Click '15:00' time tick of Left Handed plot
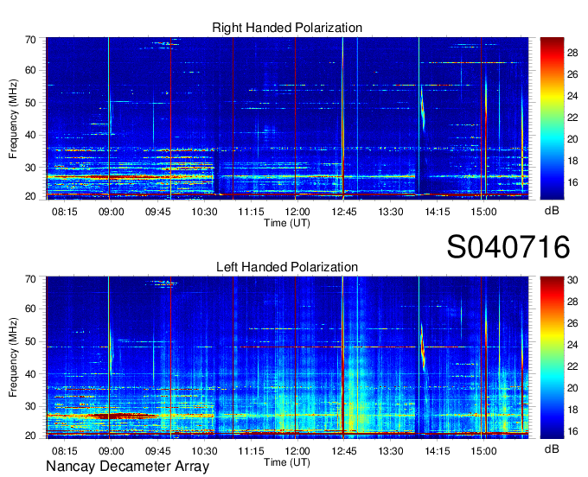This screenshot has height=477, width=588. [x=483, y=451]
